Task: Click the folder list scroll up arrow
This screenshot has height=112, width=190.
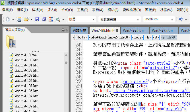Action: click(66, 55)
